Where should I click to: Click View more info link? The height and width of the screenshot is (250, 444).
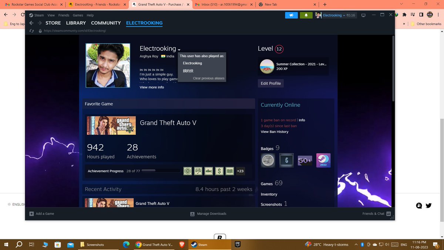pyautogui.click(x=152, y=87)
